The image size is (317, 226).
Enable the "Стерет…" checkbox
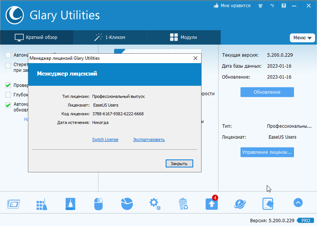(x=8, y=65)
